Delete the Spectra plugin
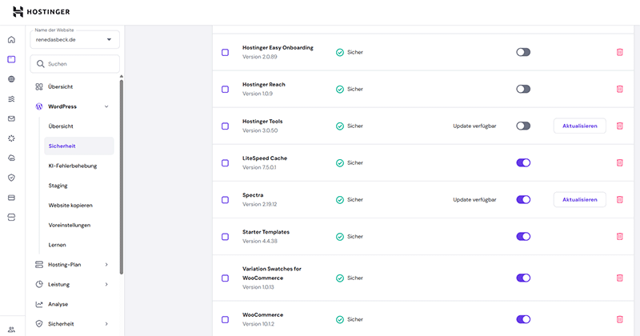The image size is (640, 336). [x=619, y=200]
